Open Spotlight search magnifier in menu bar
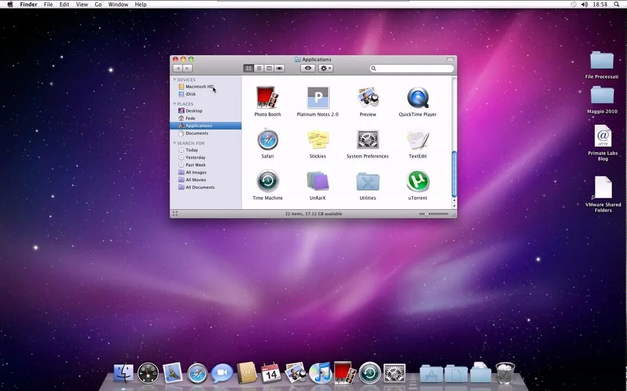This screenshot has height=391, width=627. (x=617, y=4)
